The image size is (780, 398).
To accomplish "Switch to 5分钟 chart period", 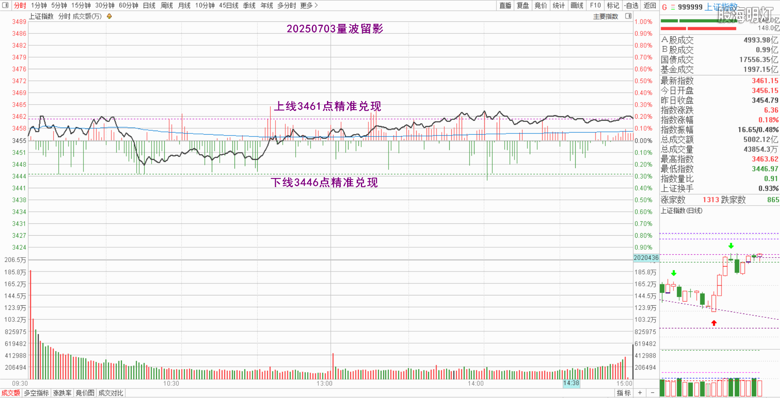I will tap(59, 5).
